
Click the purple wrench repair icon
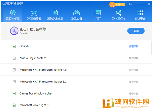coord(14,31)
